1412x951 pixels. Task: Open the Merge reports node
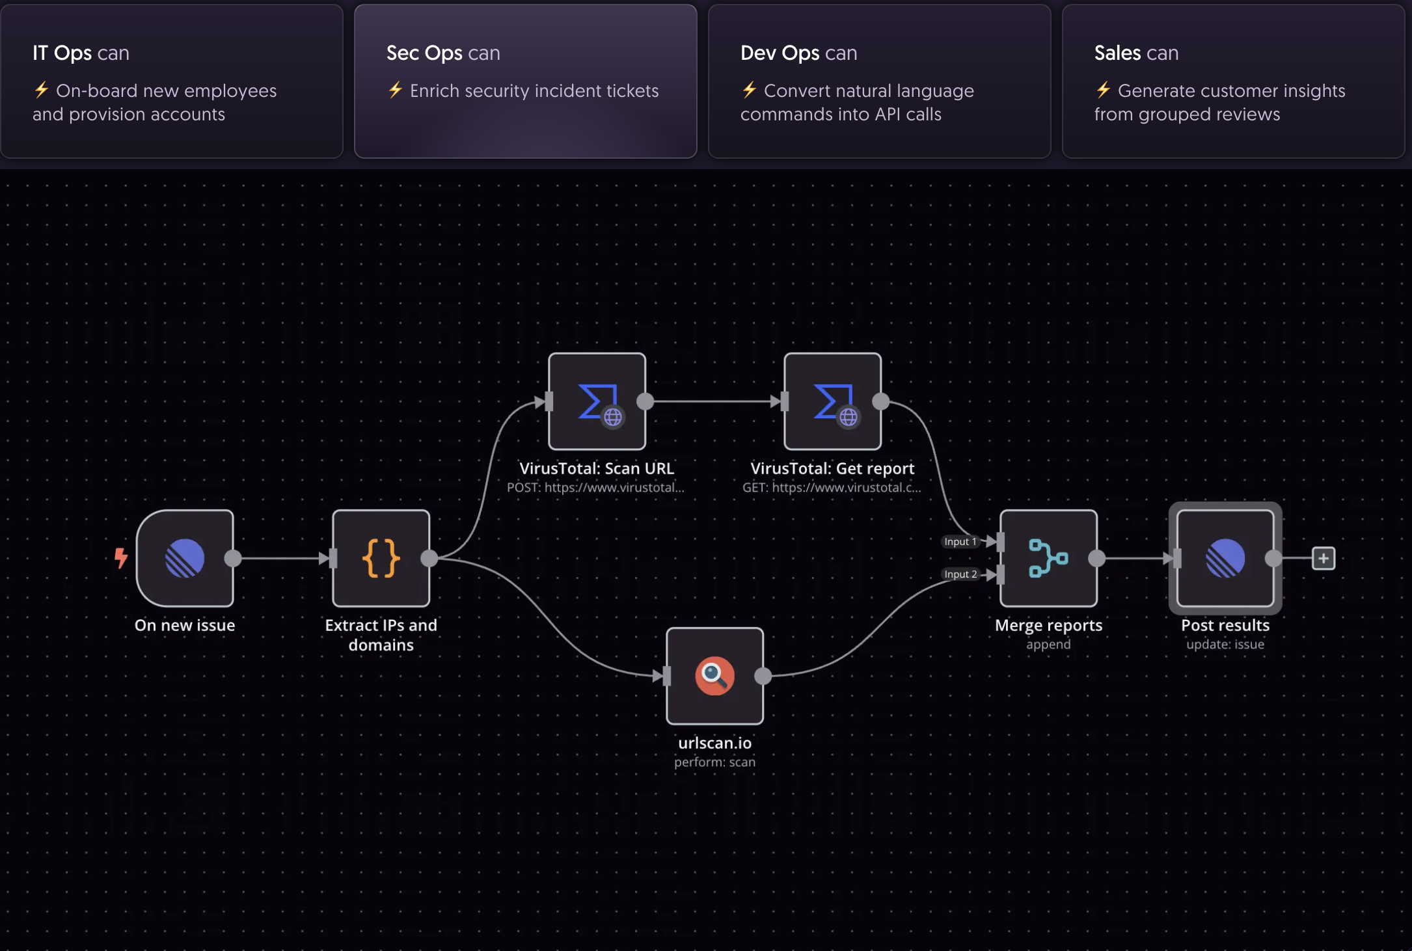pos(1049,558)
